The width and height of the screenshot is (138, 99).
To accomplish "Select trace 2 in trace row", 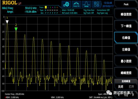I will tap(48, 7).
